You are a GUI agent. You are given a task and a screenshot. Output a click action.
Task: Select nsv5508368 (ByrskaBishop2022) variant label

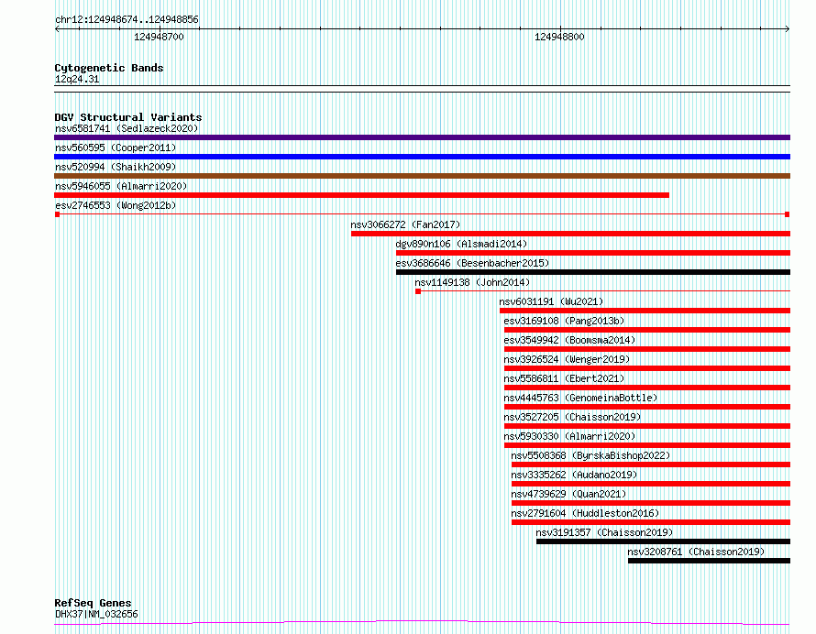pos(590,455)
